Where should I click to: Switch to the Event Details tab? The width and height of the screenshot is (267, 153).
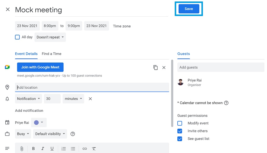tap(26, 54)
